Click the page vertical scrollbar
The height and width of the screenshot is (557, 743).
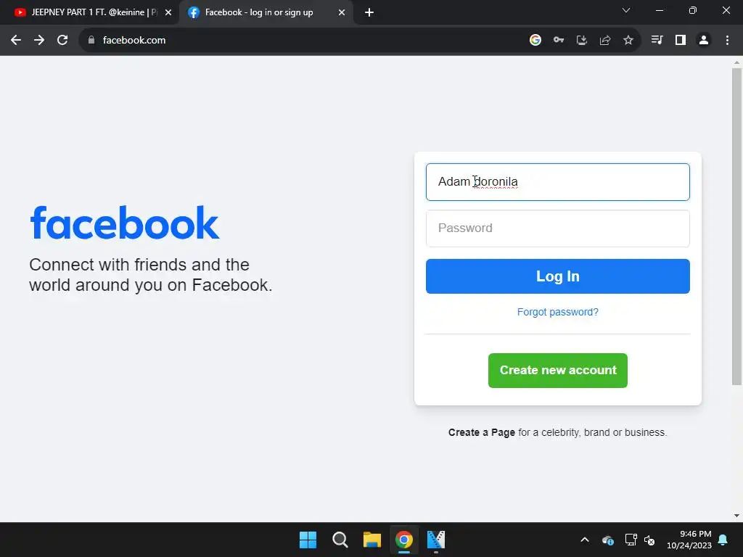click(x=736, y=226)
